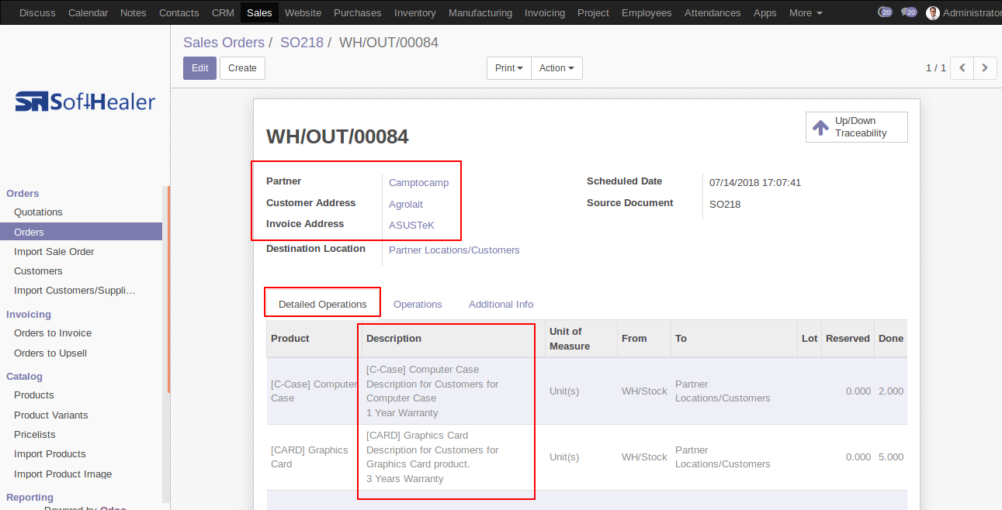Click the Up/Down Traceability arrow icon
This screenshot has width=1002, height=510.
(820, 127)
